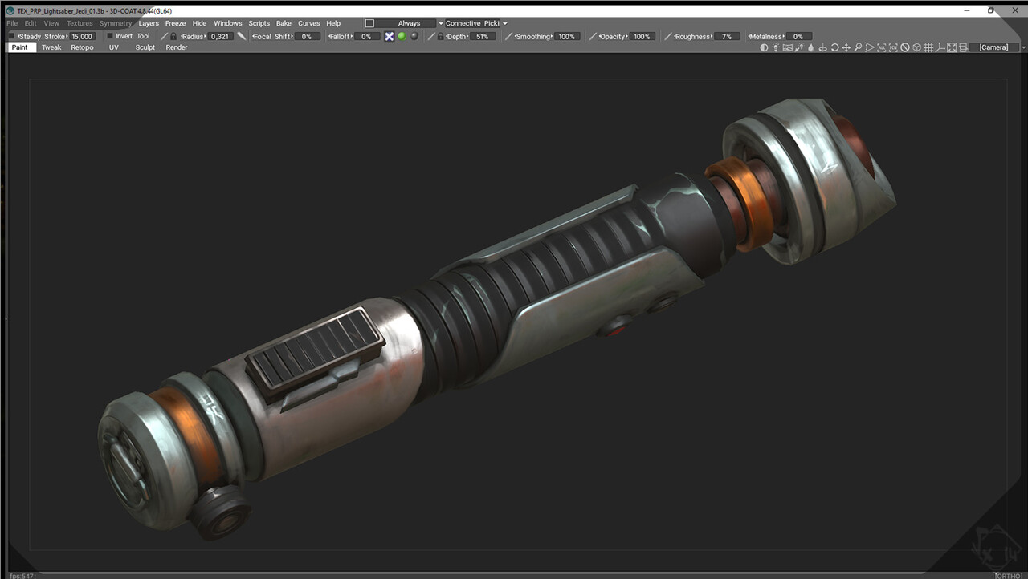Click the triangle perspective view icon
The image size is (1028, 579).
[870, 47]
